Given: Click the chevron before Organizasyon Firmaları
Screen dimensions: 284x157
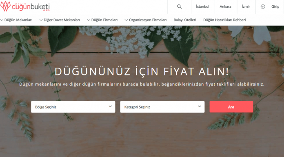Looking at the screenshot, I should 126,20.
